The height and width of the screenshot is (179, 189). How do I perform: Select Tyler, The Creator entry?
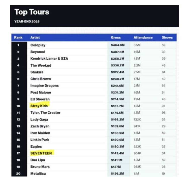click(45, 113)
